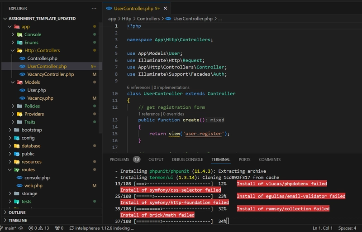Expand the TIMELINE section
Image resolution: width=362 pixels, height=232 pixels.
point(18,220)
